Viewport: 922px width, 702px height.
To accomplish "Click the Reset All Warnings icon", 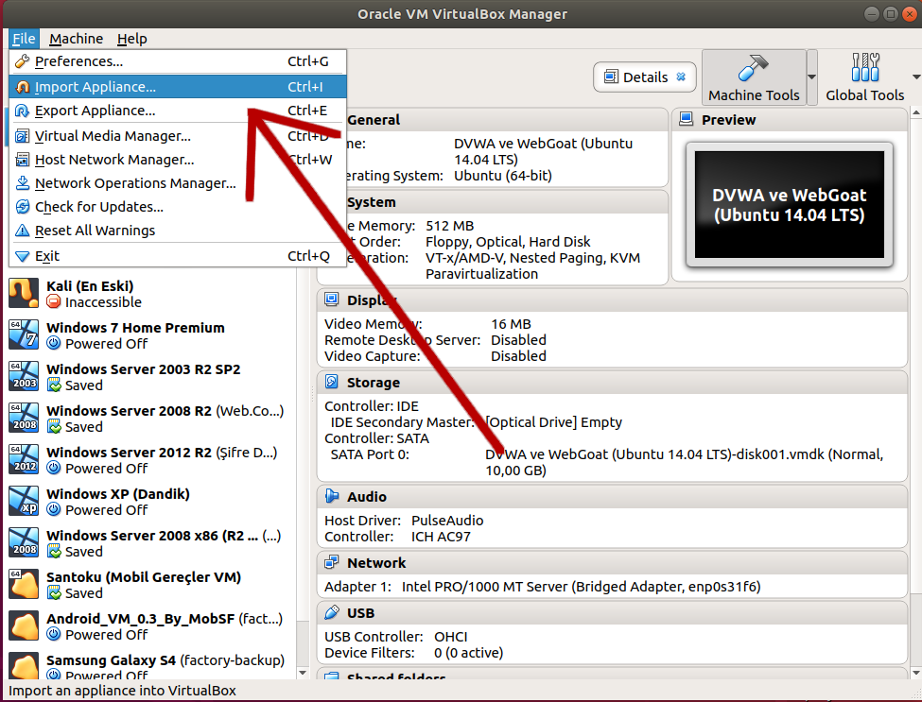I will 23,231.
